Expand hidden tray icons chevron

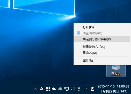coord(35,89)
